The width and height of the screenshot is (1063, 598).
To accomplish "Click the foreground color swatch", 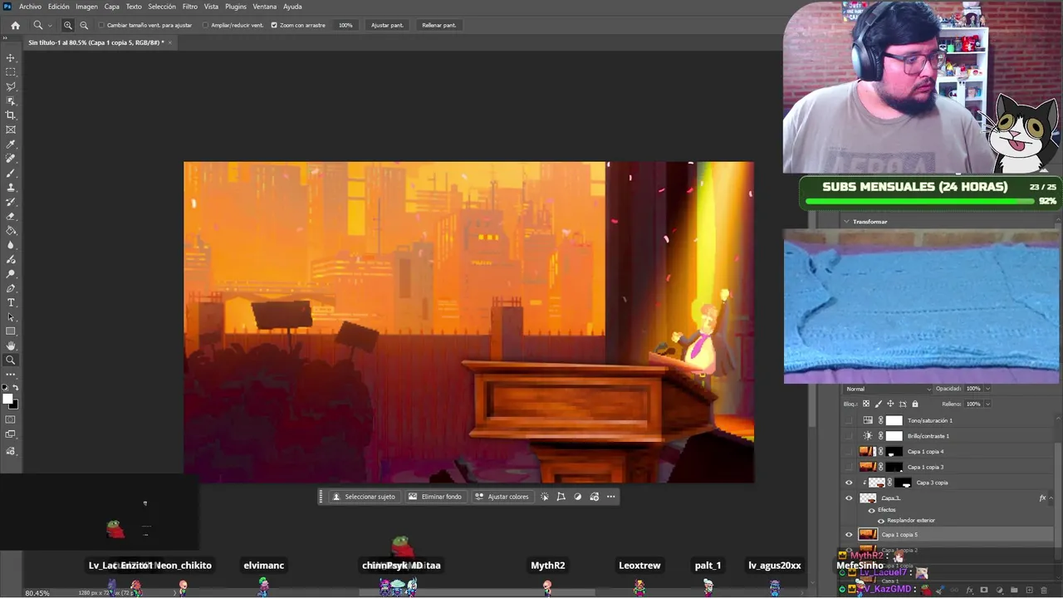I will 8,399.
